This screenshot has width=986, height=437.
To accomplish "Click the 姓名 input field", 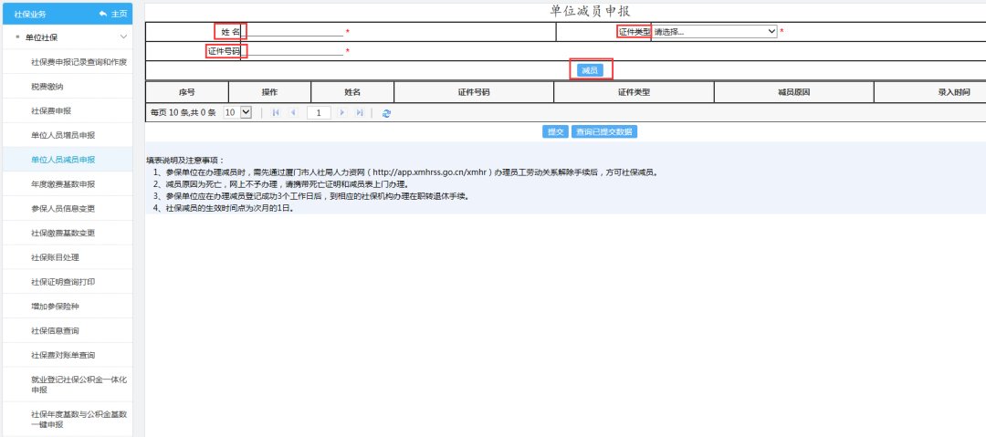I will (294, 31).
